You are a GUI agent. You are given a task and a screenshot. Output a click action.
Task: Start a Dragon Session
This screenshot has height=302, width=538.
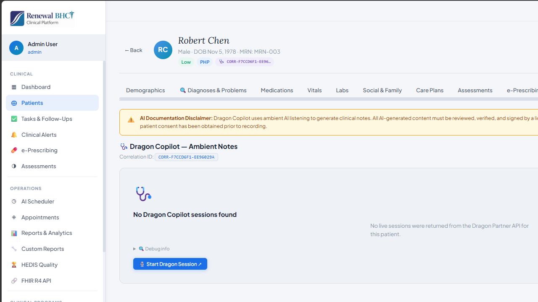(170, 264)
